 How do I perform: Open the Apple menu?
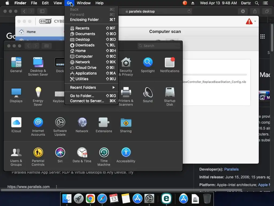click(7, 3)
